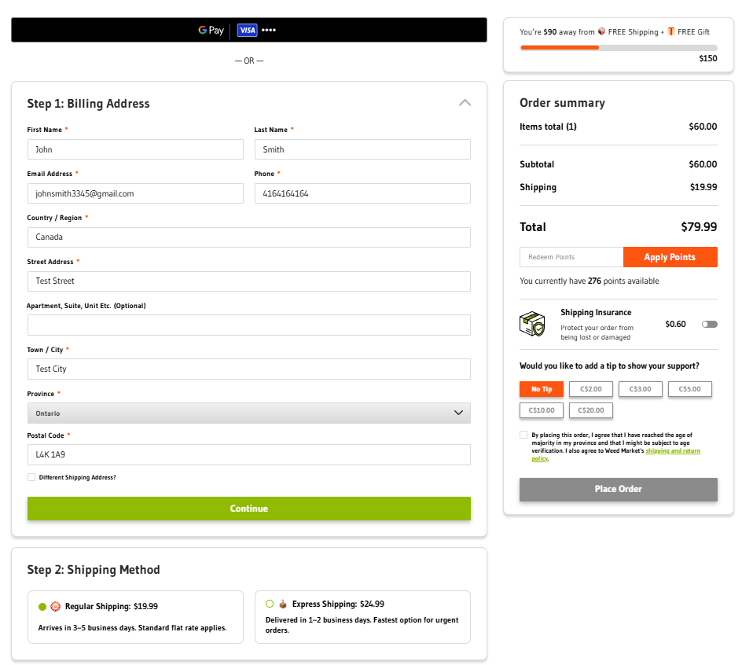The width and height of the screenshot is (742, 665).
Task: Click the Regular Shipping badge icon
Action: (x=55, y=606)
